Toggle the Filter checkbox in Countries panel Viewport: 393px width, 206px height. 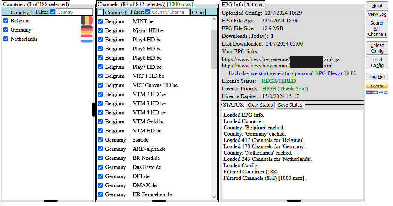(53, 12)
